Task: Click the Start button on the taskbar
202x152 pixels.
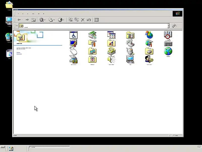Action: coord(3,147)
